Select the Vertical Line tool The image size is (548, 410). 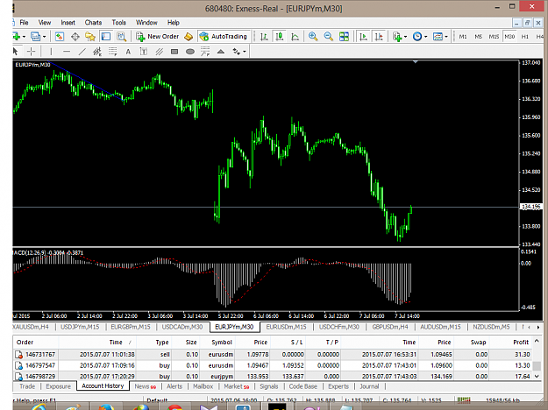pyautogui.click(x=51, y=52)
